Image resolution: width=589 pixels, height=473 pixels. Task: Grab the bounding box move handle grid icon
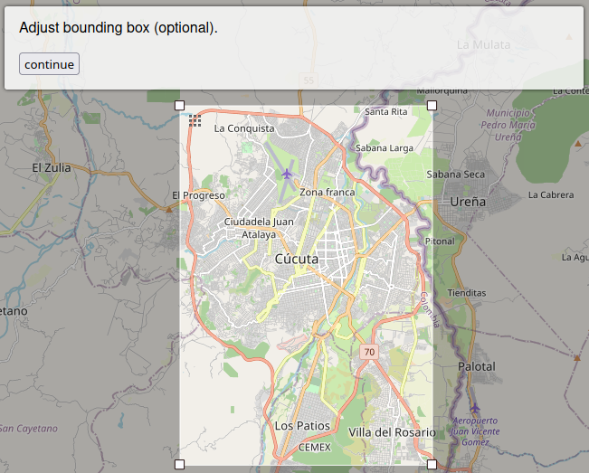click(195, 120)
